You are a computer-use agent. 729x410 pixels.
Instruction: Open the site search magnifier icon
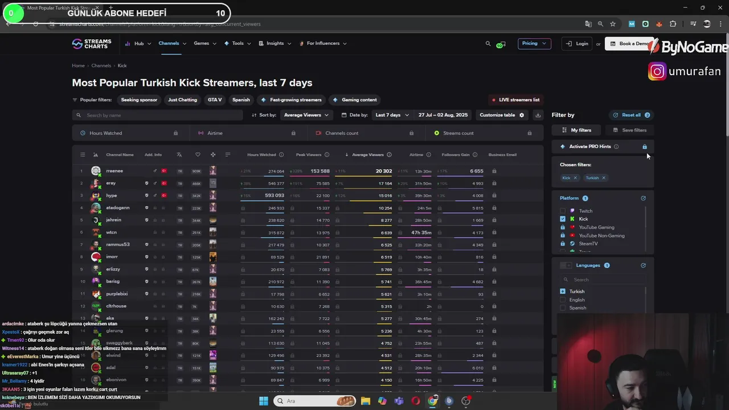coord(488,43)
